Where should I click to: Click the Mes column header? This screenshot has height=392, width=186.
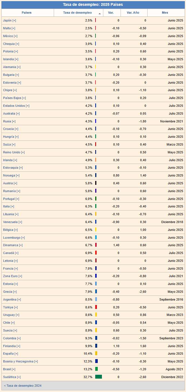(165, 13)
